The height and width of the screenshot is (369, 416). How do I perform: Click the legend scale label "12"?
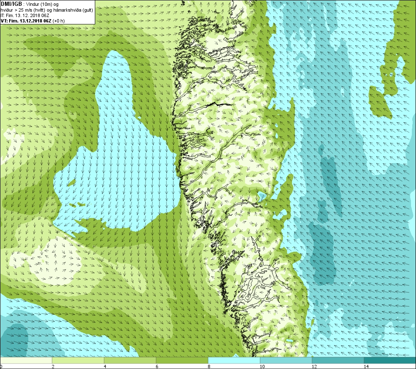coord(314,367)
